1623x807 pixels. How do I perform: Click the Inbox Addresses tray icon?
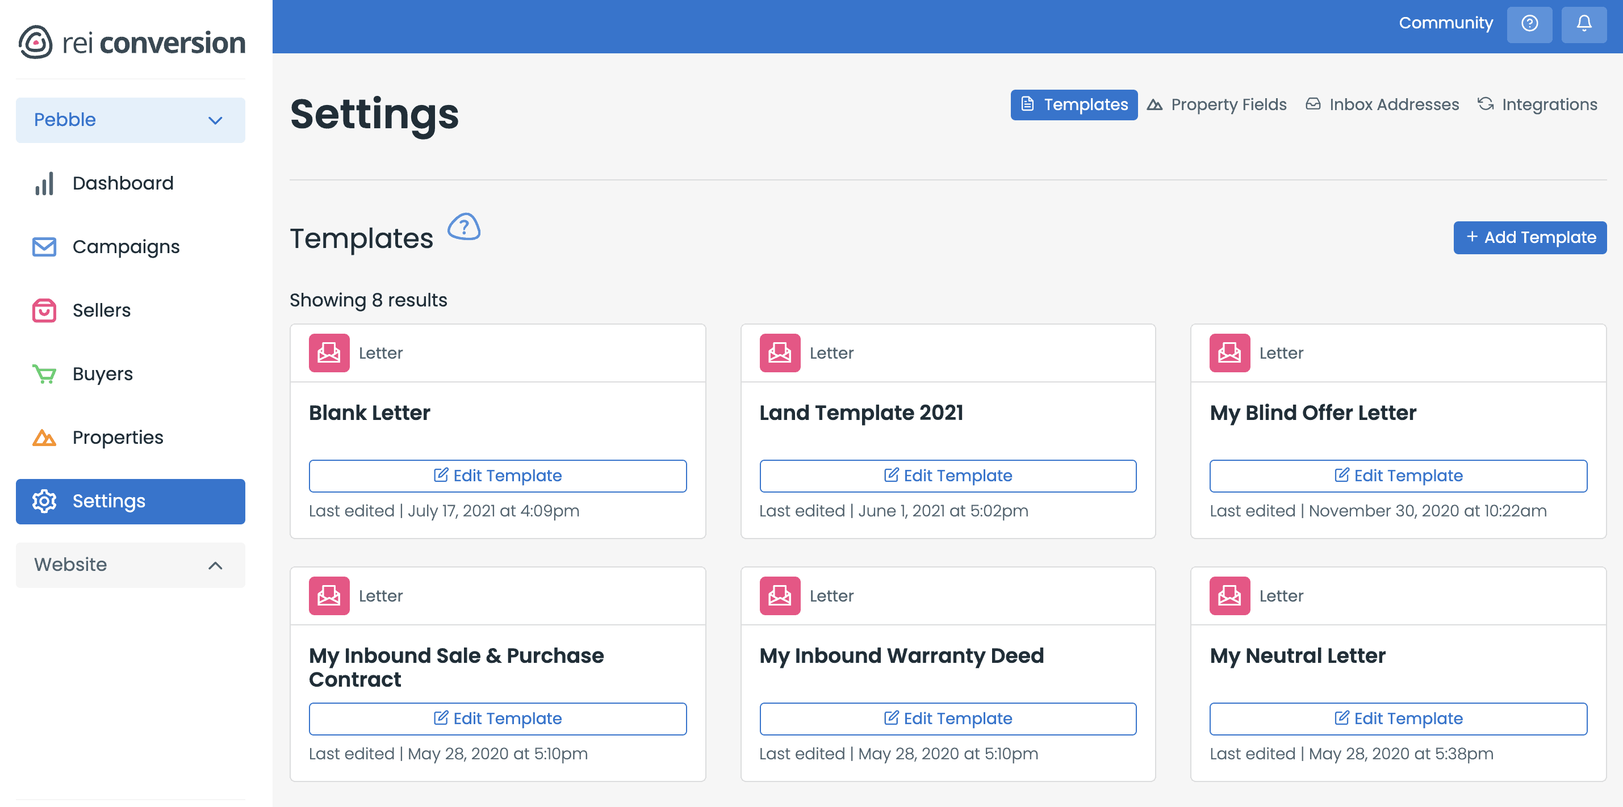click(1312, 104)
